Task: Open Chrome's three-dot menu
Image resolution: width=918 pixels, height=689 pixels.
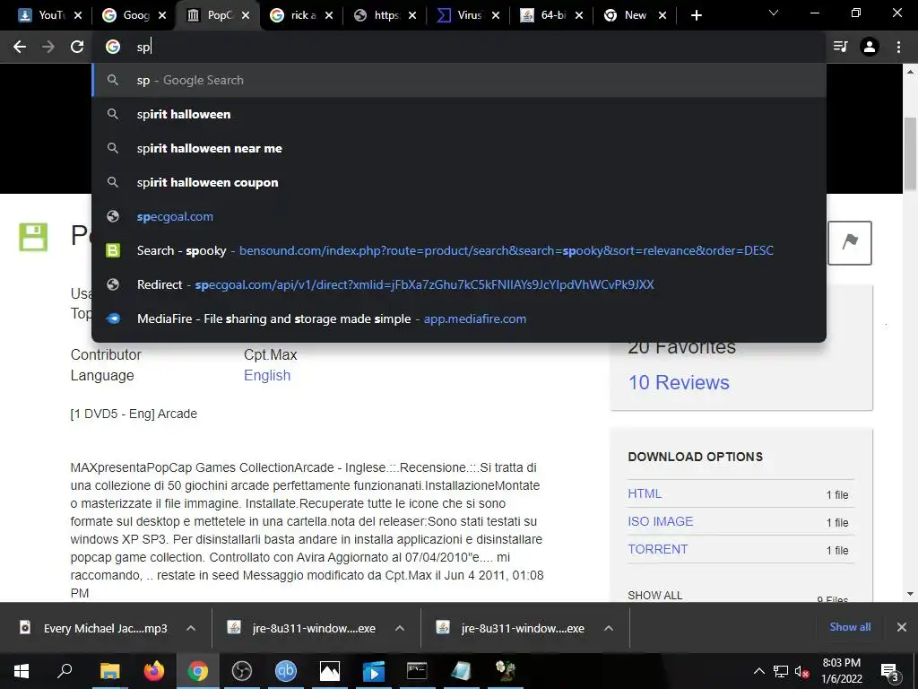Action: point(898,47)
